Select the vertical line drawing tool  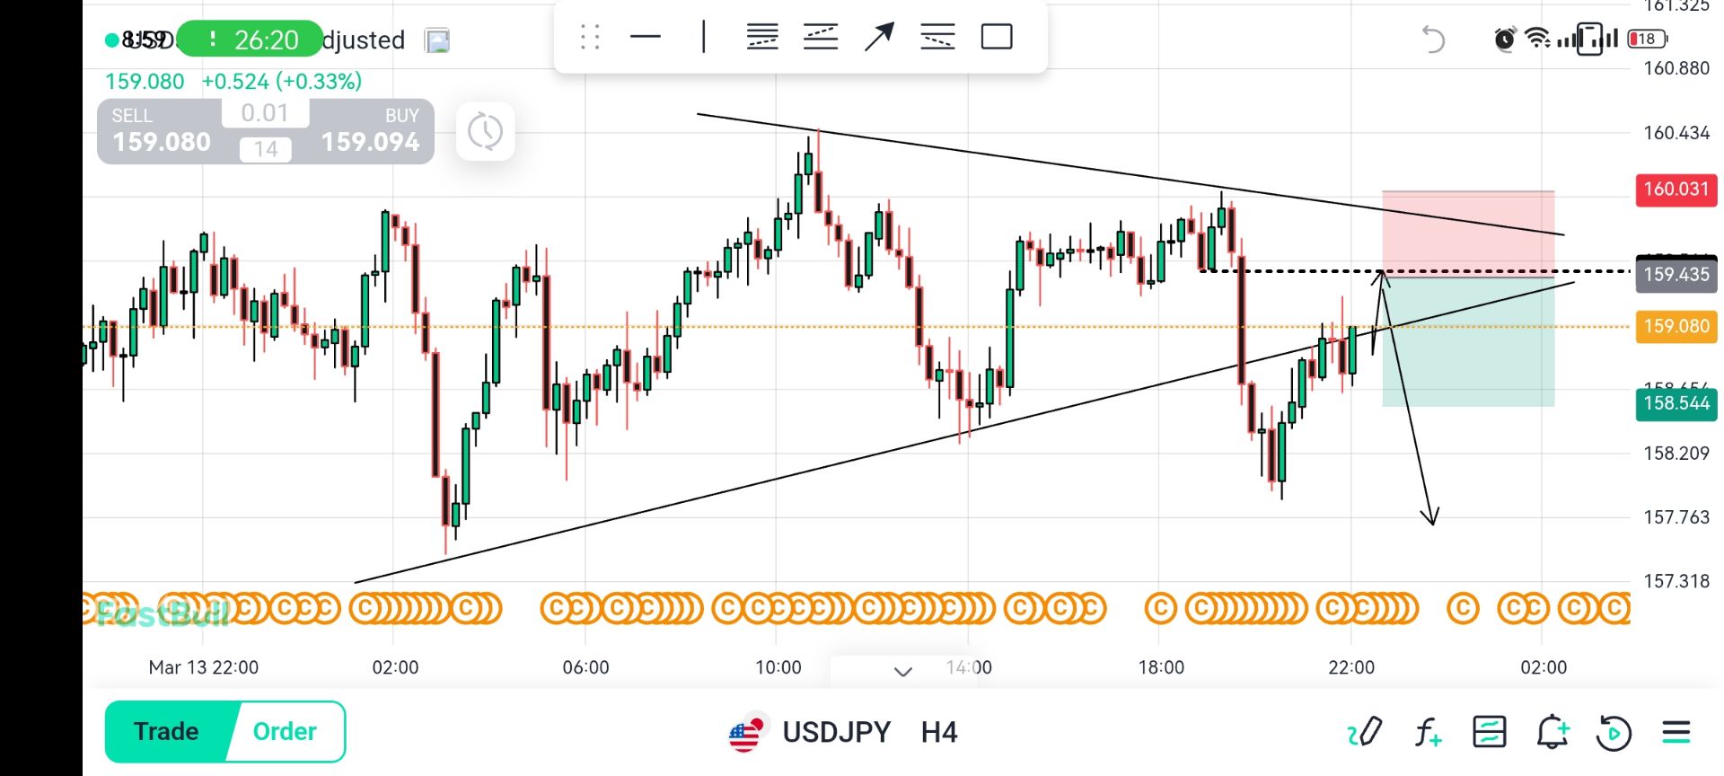point(704,37)
